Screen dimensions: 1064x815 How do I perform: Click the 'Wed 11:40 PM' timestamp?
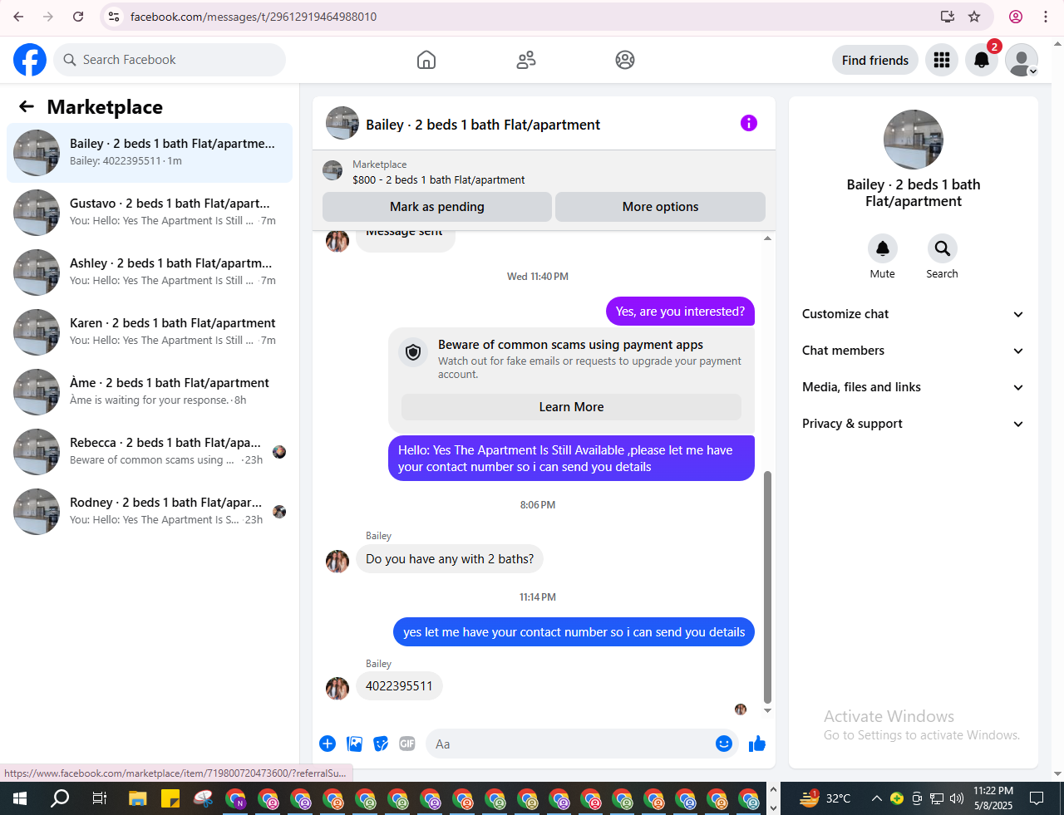[x=538, y=277]
